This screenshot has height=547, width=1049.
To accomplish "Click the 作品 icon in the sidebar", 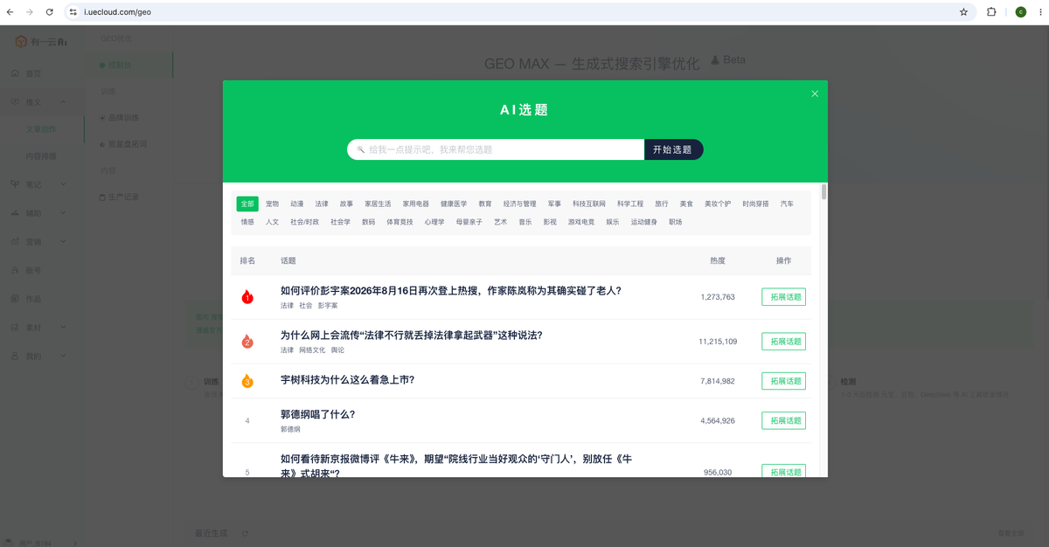I will (x=15, y=299).
